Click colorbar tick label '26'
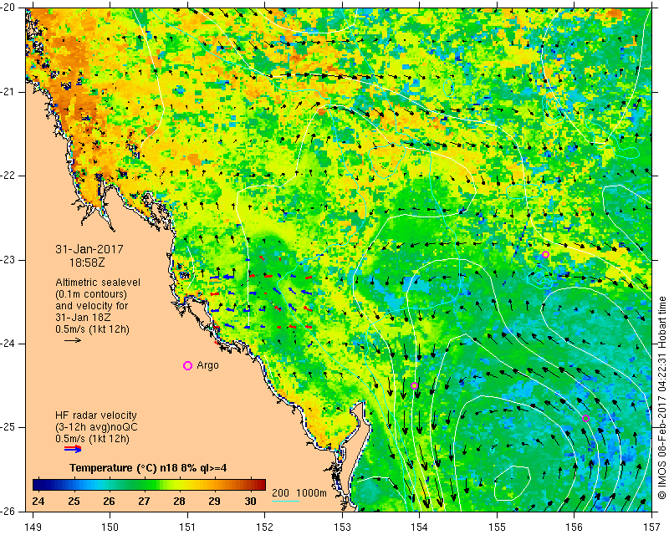This screenshot has height=535, width=669. coord(109,501)
